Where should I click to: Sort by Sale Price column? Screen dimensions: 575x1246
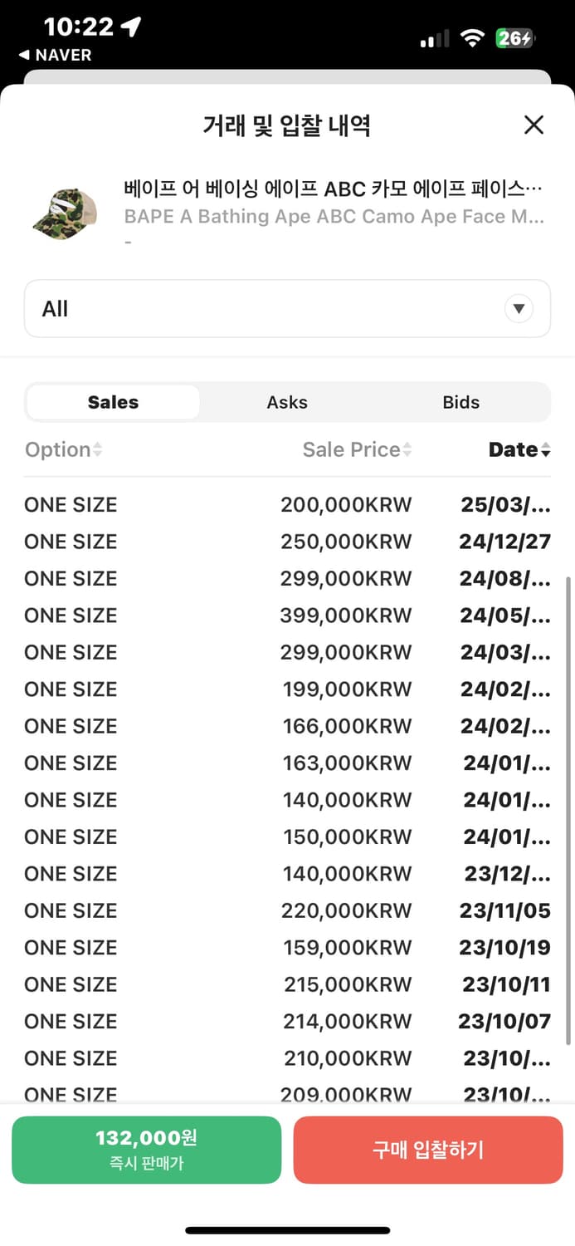point(357,450)
